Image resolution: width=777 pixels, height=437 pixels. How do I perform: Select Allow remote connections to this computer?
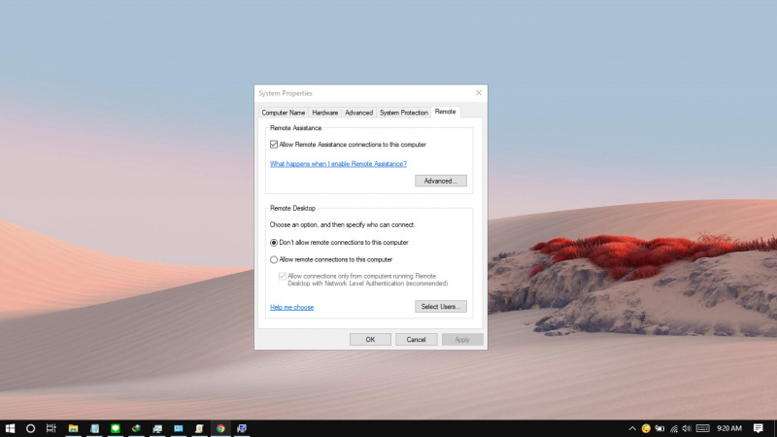pos(274,259)
